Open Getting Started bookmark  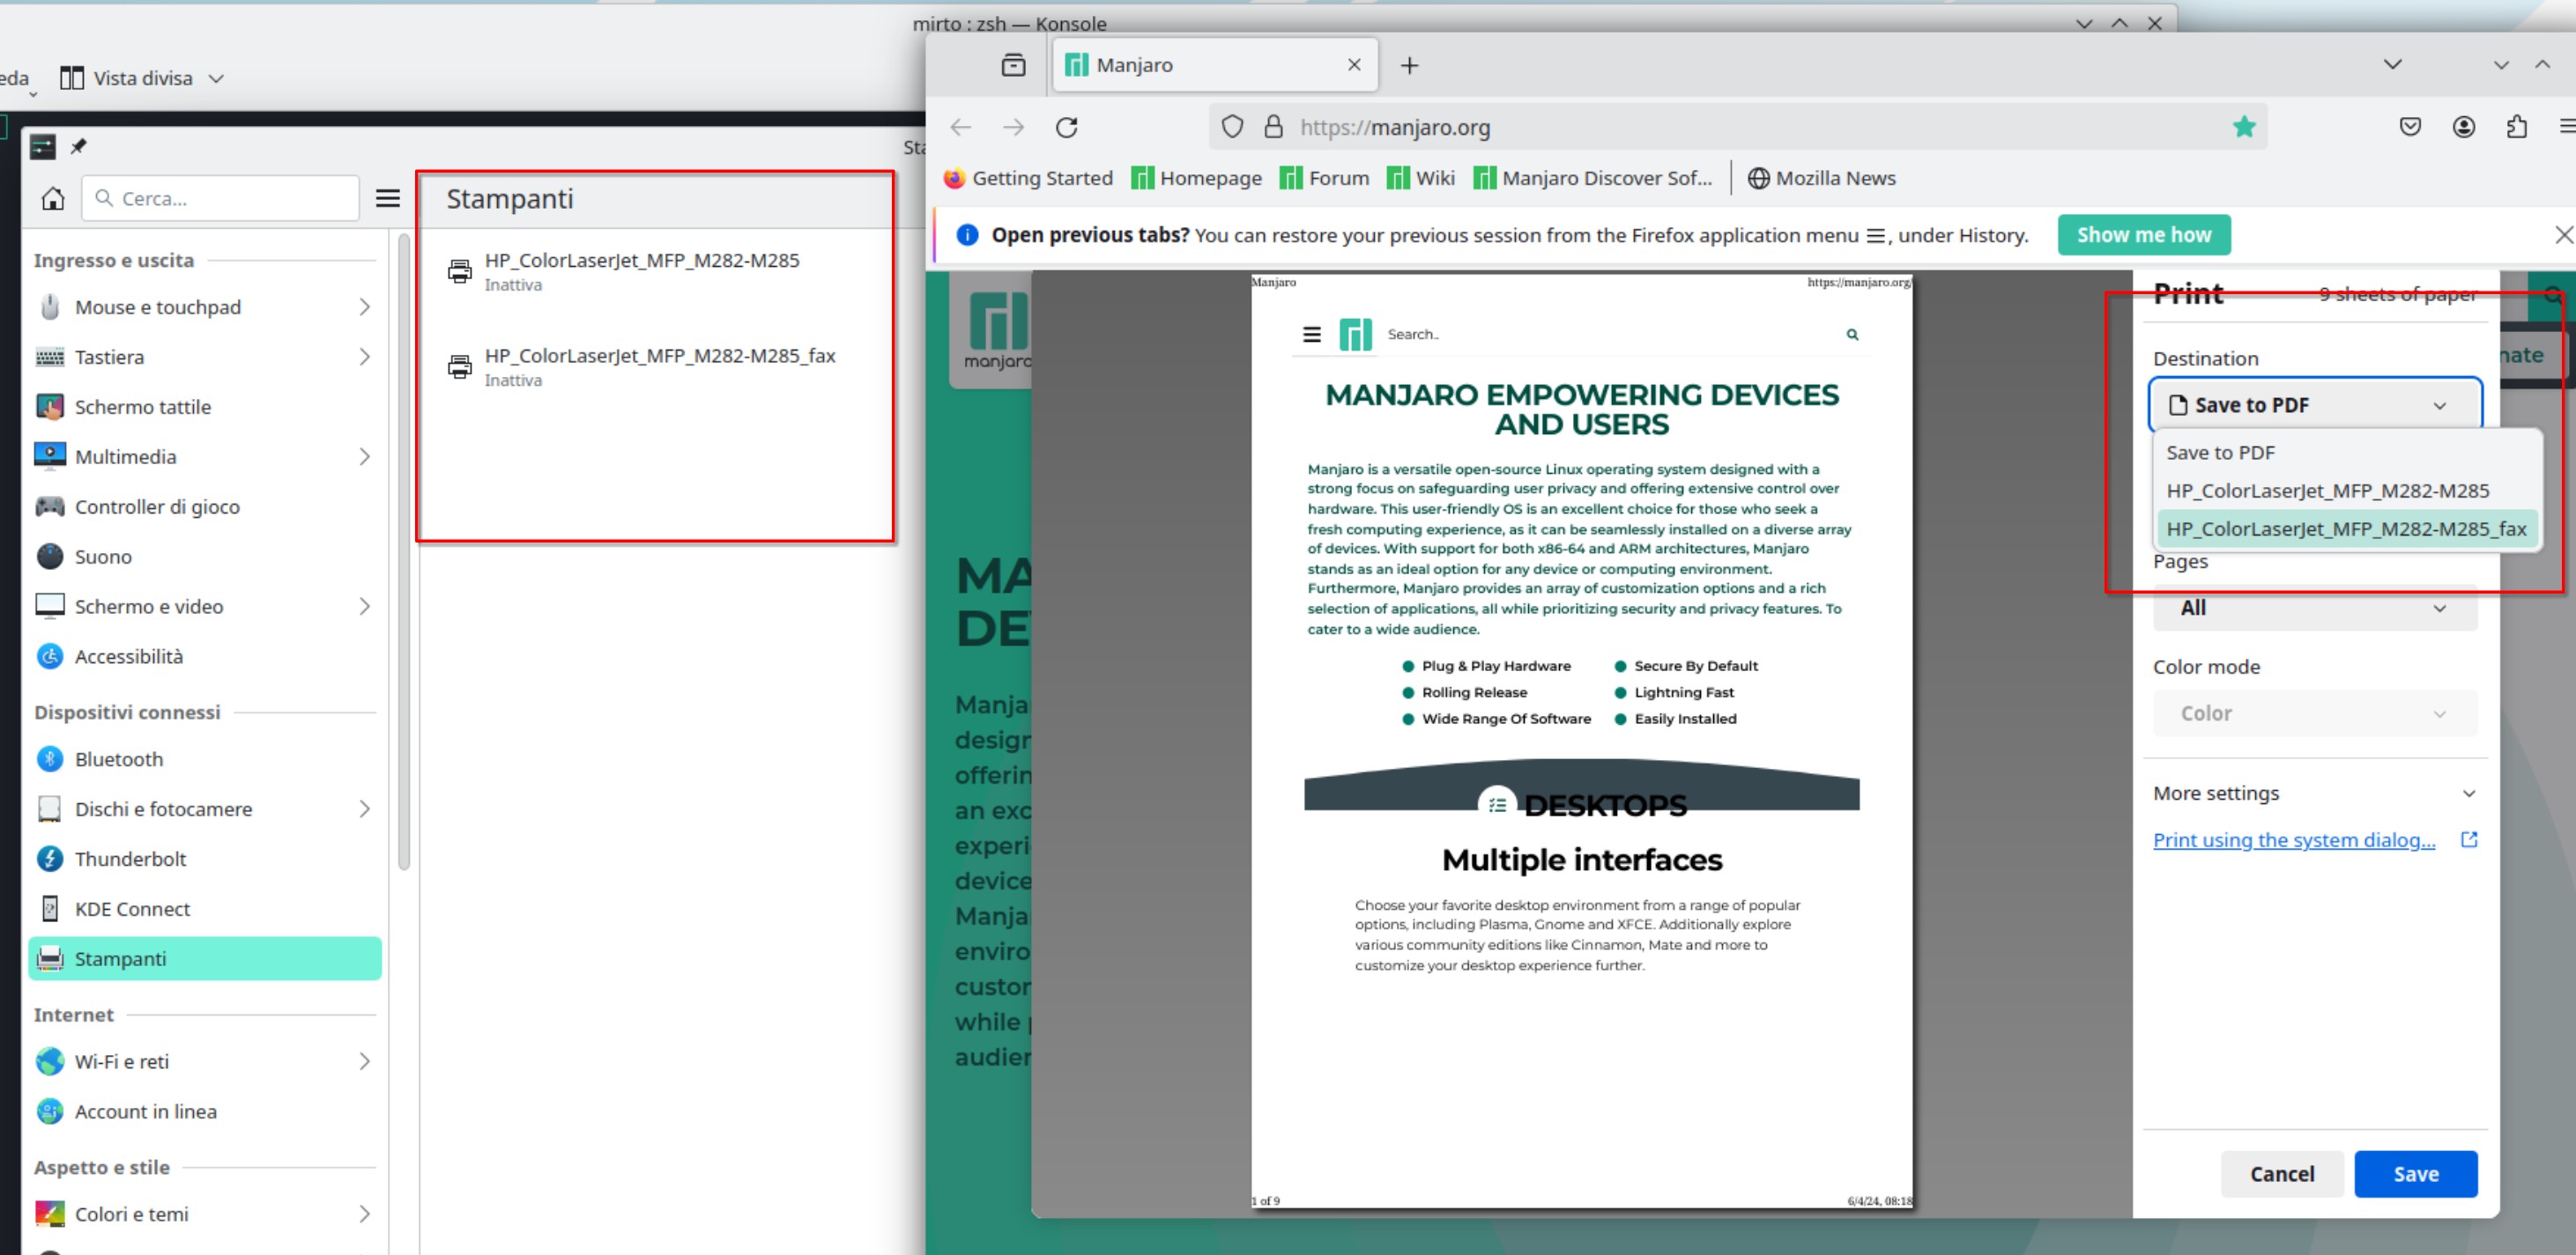pyautogui.click(x=1028, y=178)
